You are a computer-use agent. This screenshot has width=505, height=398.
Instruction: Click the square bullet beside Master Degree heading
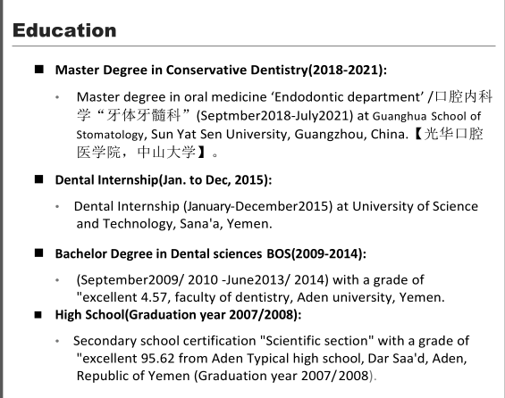point(39,70)
